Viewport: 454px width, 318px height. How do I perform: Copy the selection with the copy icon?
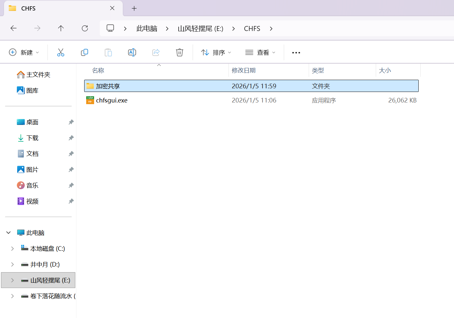point(84,52)
